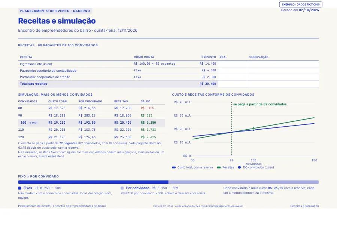This screenshot has width=337, height=238.
Task: Click the REAL cell in Total das receitas row
Action: coord(232,84)
